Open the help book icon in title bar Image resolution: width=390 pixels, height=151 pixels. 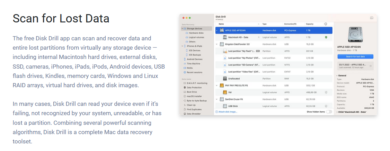(371, 18)
